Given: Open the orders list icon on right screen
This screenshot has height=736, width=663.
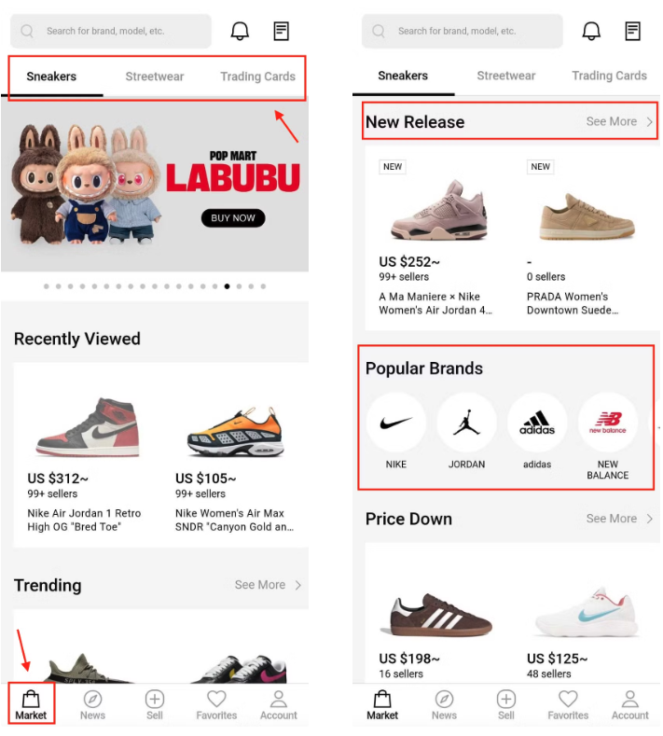Looking at the screenshot, I should (x=632, y=31).
